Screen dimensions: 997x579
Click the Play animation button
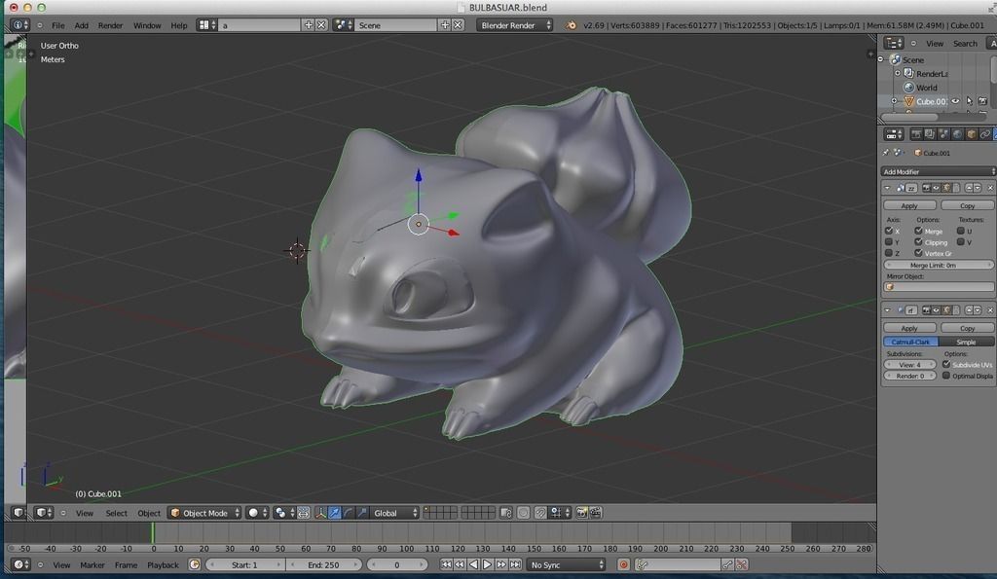point(487,564)
